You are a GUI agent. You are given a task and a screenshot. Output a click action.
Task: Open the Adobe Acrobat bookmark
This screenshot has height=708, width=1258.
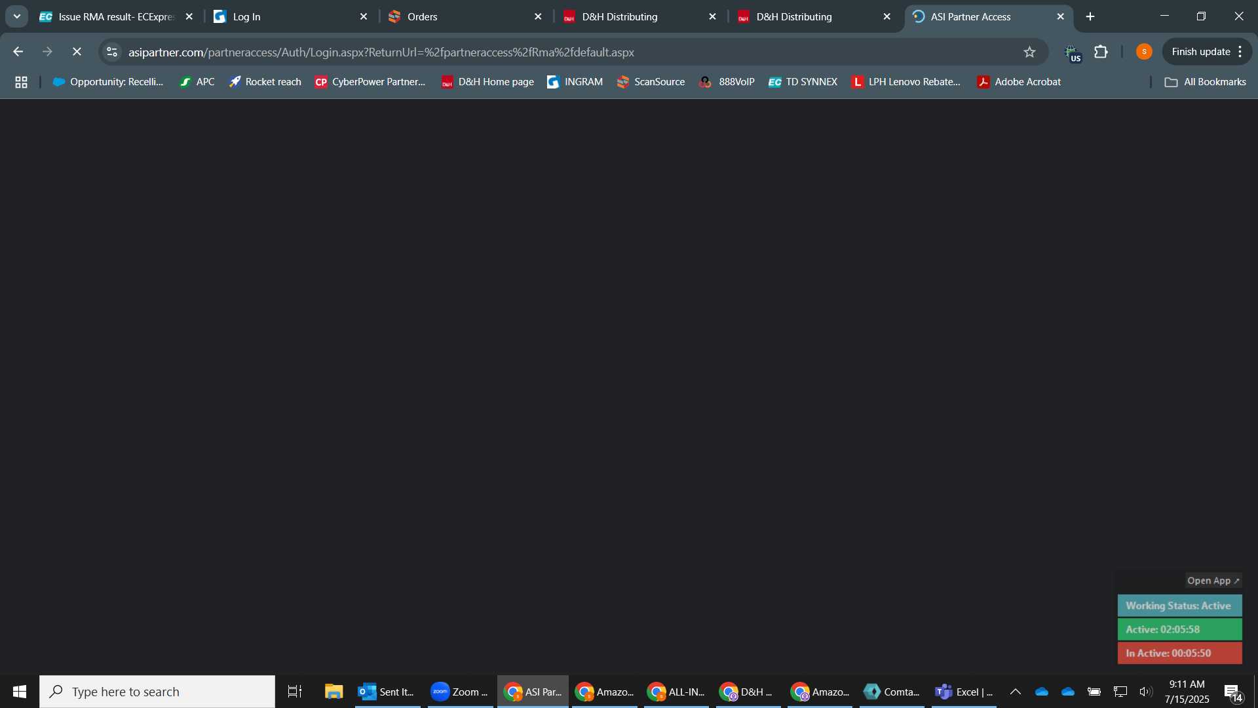pyautogui.click(x=1019, y=82)
